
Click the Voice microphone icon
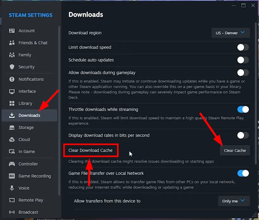pyautogui.click(x=12, y=188)
